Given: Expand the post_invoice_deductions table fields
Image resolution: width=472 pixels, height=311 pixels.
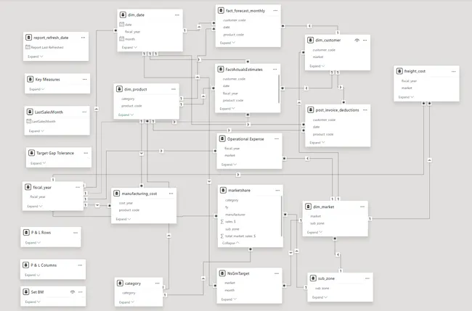Looking at the screenshot, I should [317, 142].
